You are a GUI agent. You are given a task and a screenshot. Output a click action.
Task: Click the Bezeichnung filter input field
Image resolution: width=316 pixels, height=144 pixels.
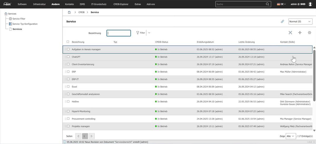pyautogui.click(x=118, y=33)
